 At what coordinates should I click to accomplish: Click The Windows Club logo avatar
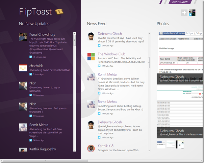point(91,57)
